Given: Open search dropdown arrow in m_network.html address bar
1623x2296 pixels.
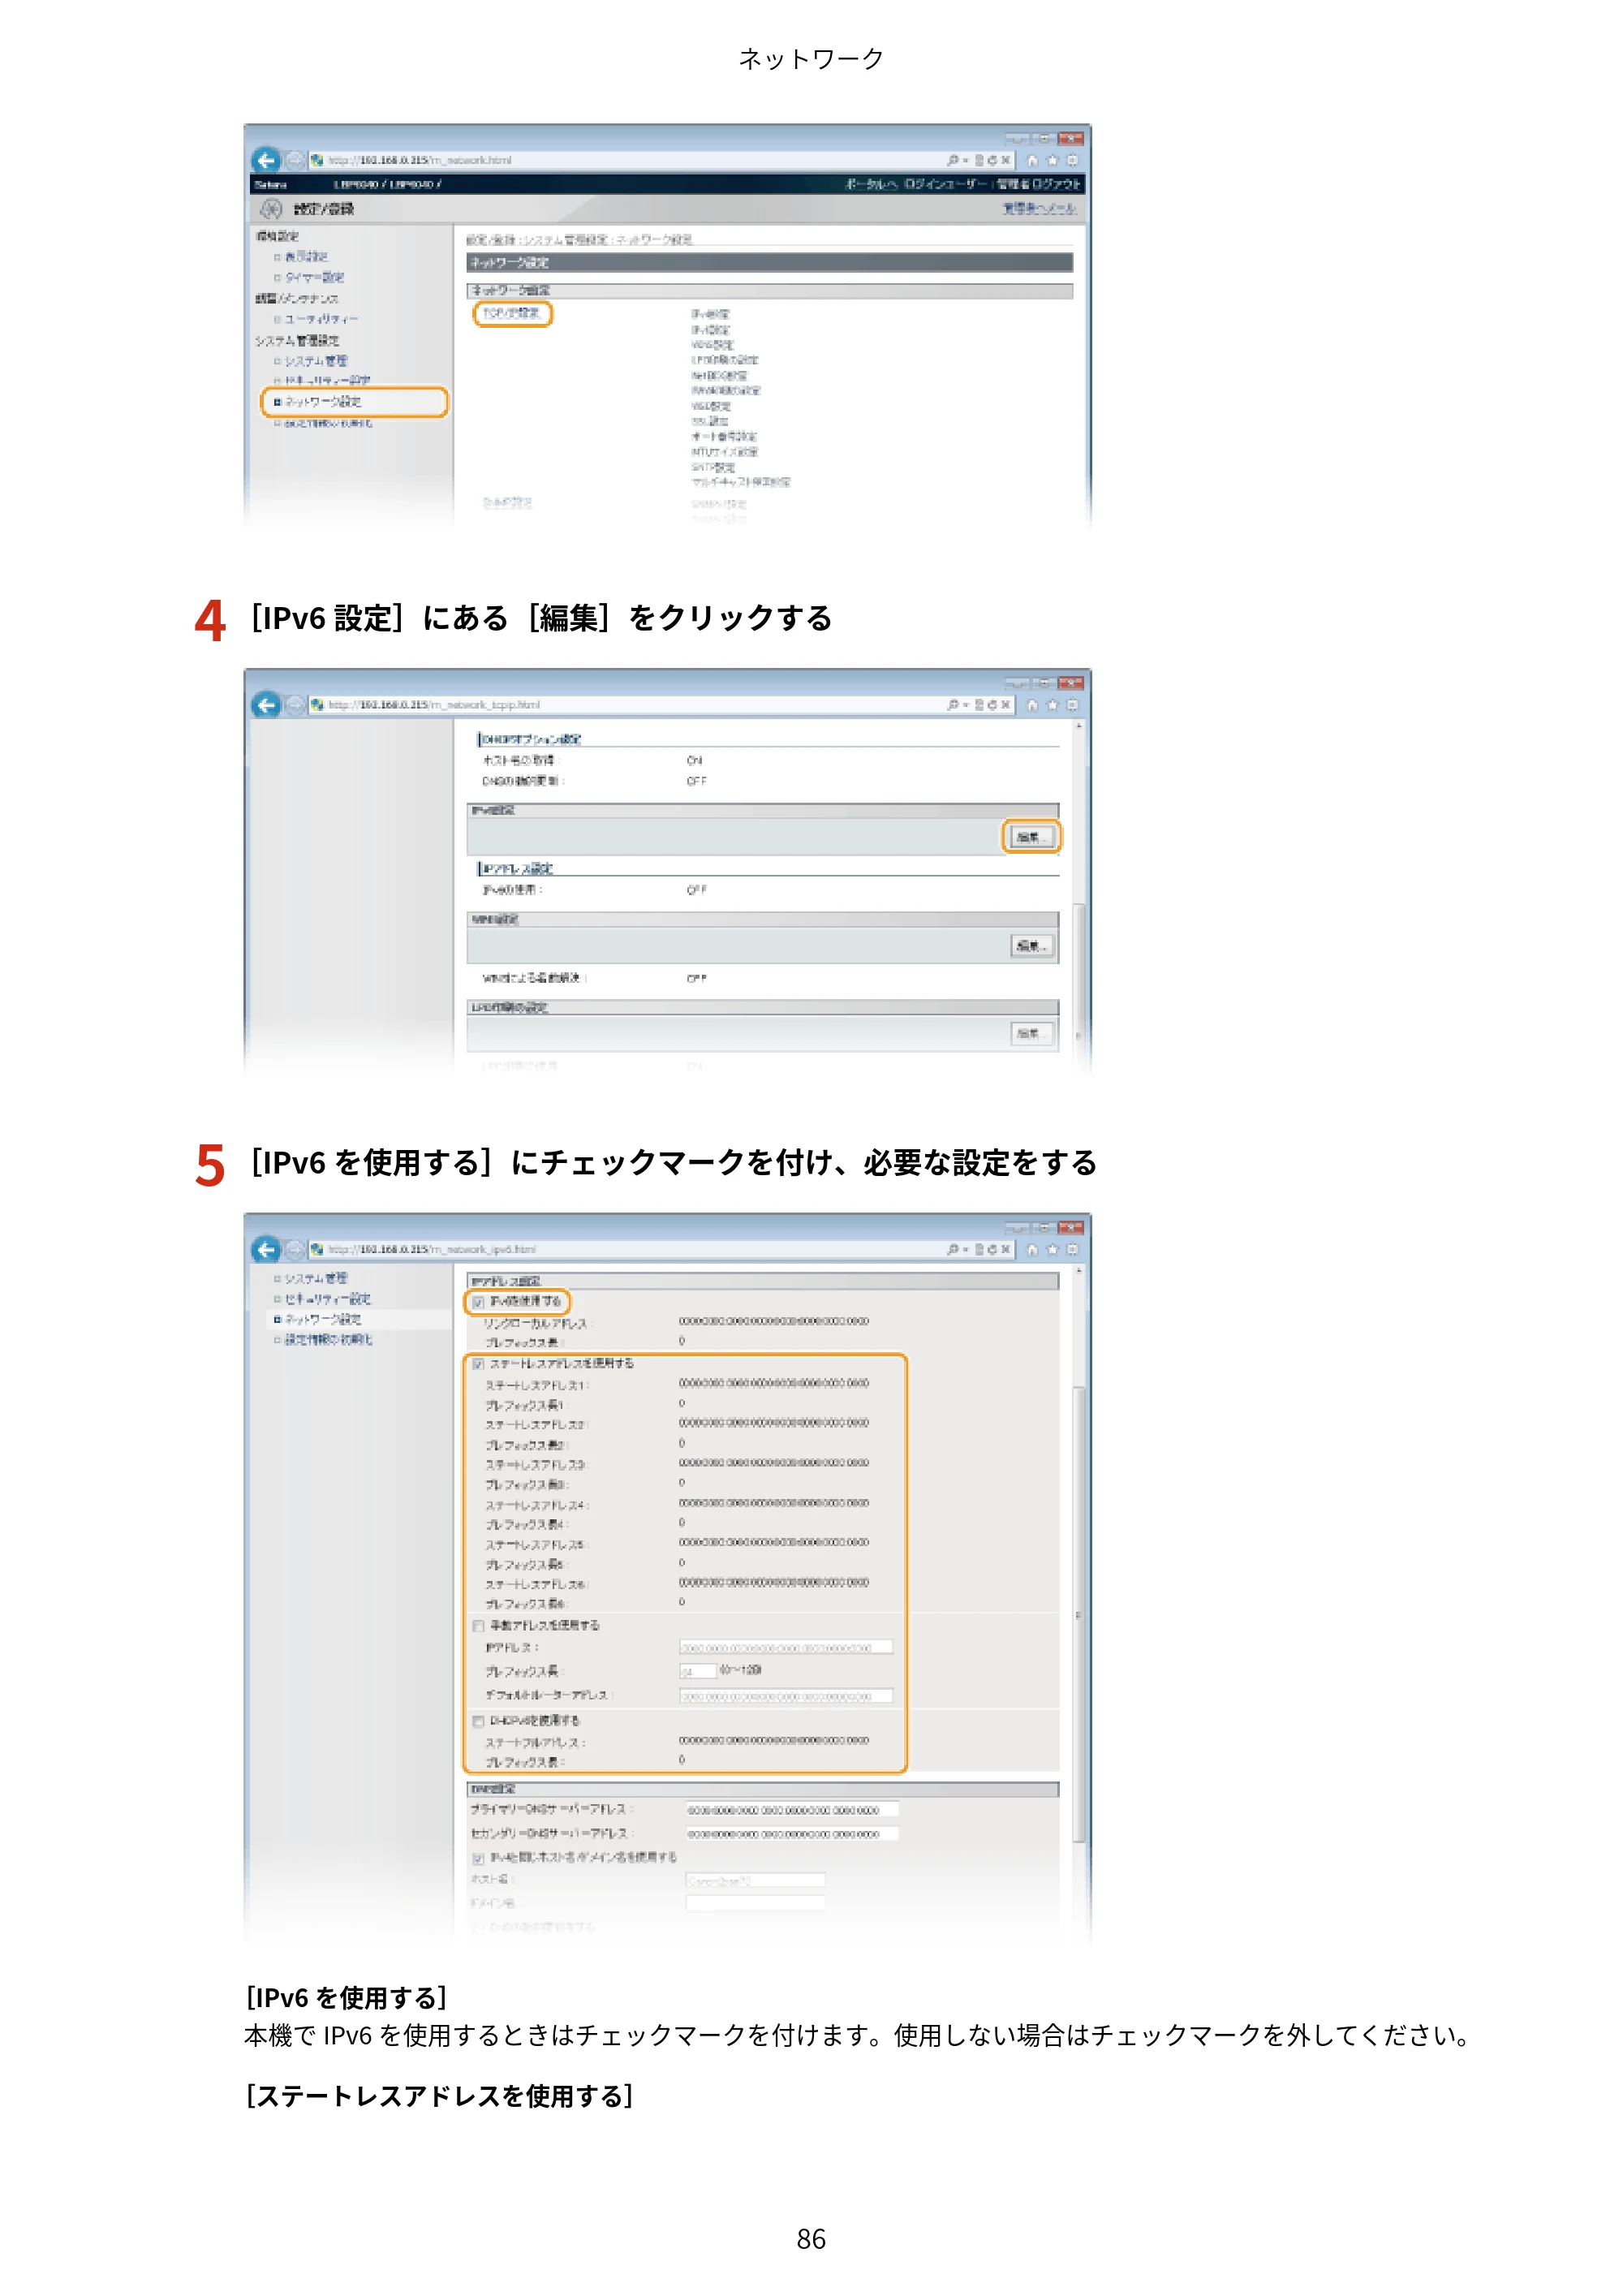Looking at the screenshot, I should coord(966,160).
